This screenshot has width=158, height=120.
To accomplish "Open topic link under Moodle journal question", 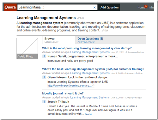I will tap(90, 97).
